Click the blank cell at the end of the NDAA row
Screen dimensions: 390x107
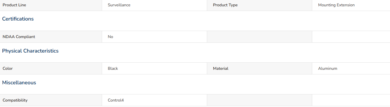(351, 37)
